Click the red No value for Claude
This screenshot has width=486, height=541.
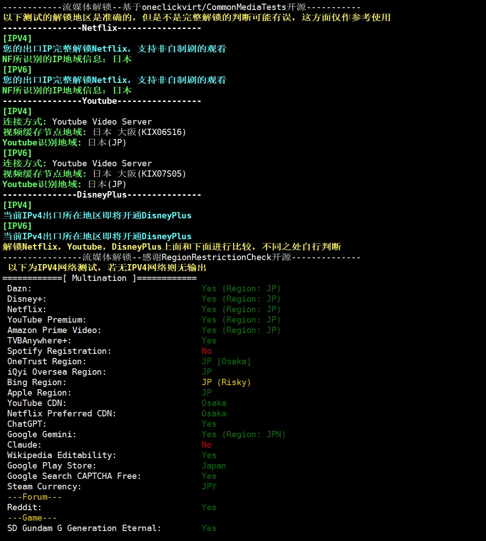(x=207, y=445)
